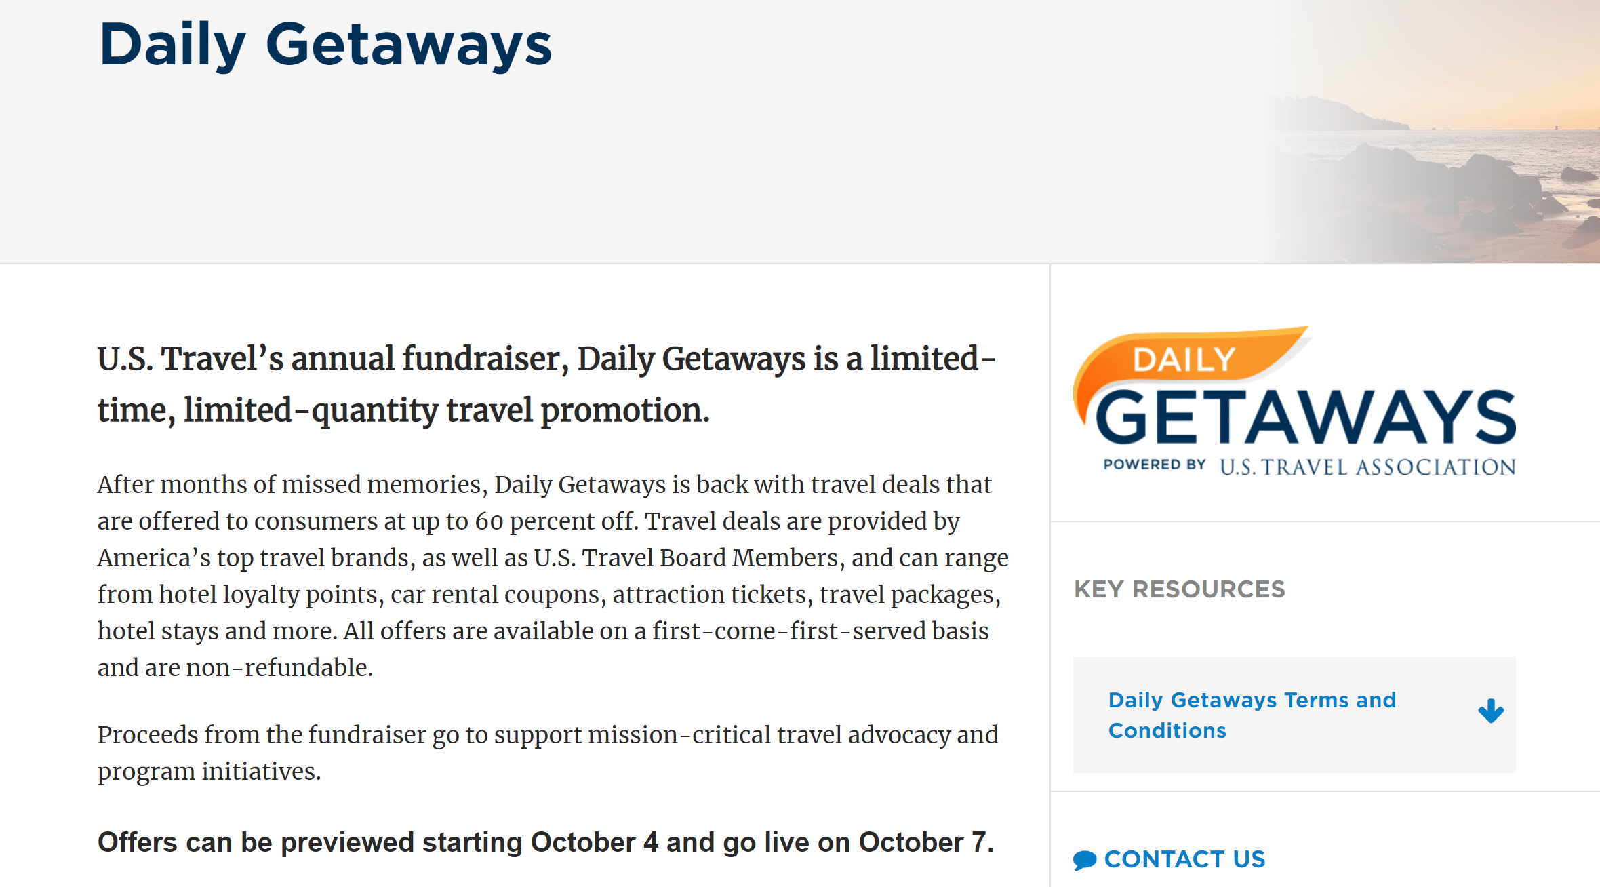Select the Daily Getaways page heading
The width and height of the screenshot is (1600, 887).
coord(325,43)
